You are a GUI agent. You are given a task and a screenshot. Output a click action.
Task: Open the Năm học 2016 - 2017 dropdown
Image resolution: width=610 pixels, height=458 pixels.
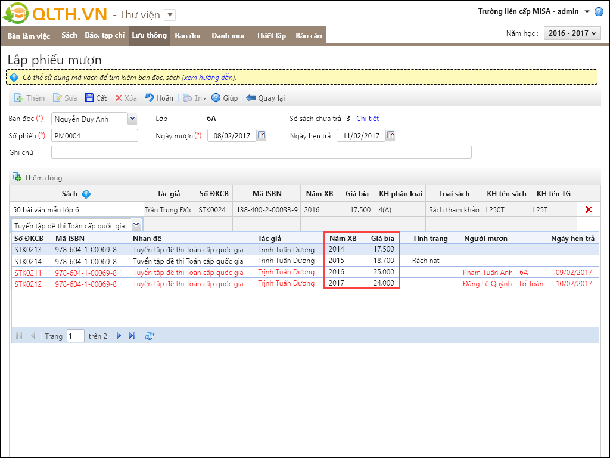[x=572, y=33]
